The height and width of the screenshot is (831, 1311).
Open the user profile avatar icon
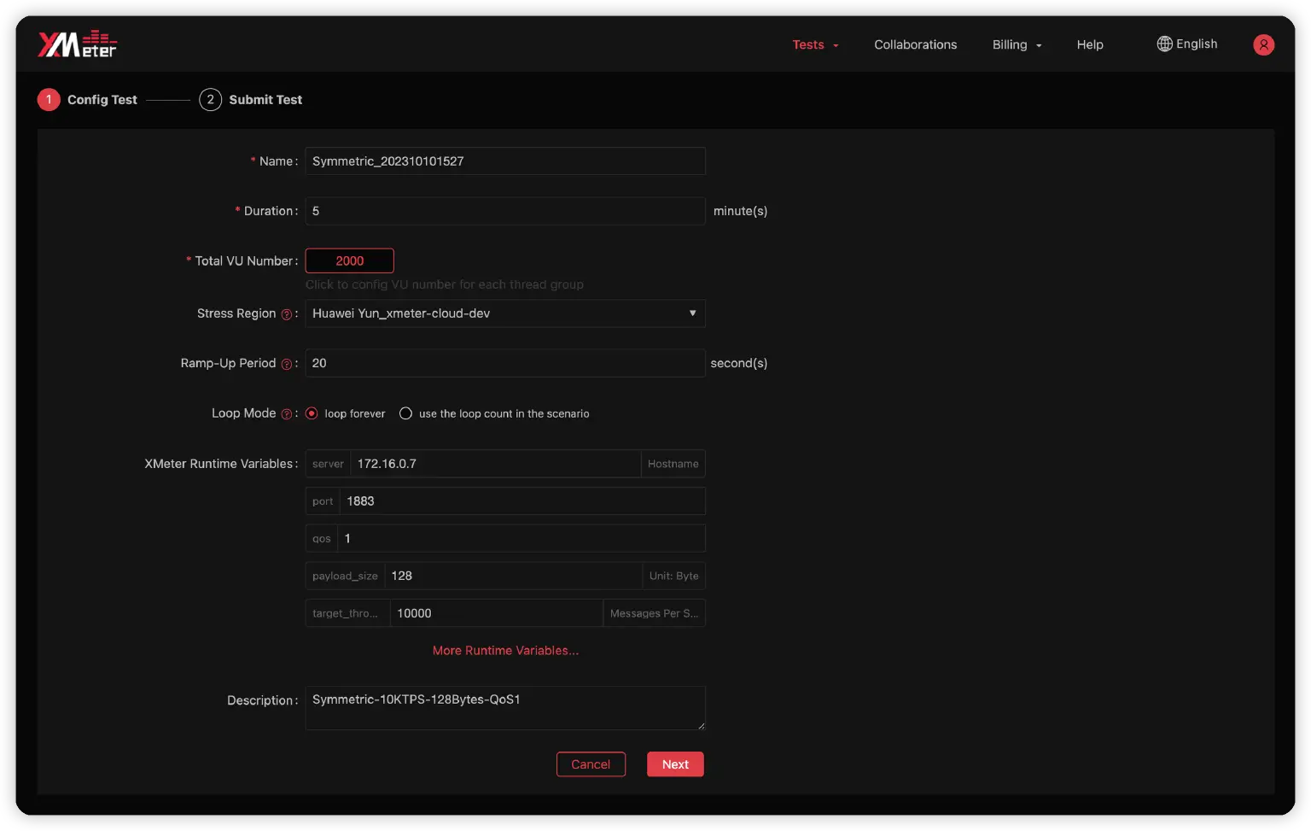pos(1263,44)
